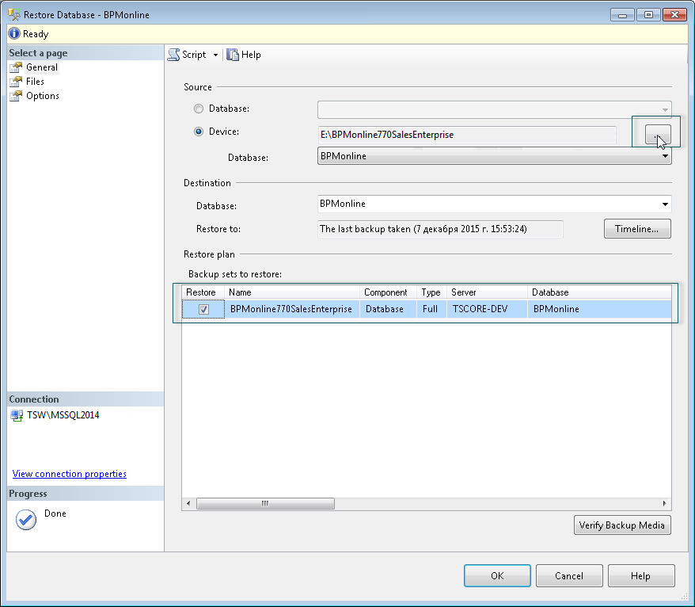Maximize the Restore Database window
This screenshot has height=607, width=695.
[648, 14]
